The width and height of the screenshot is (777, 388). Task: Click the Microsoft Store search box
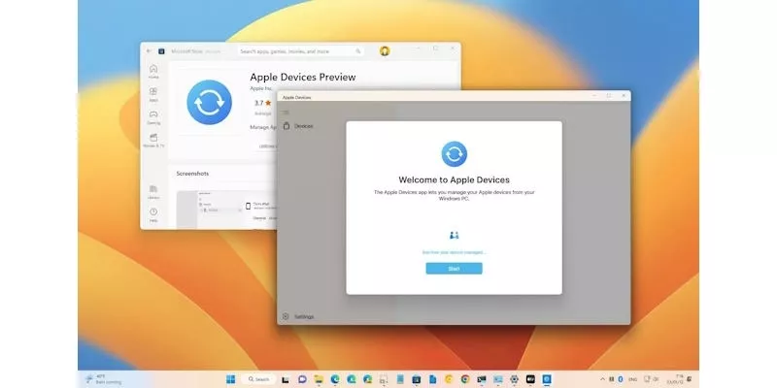(x=300, y=51)
